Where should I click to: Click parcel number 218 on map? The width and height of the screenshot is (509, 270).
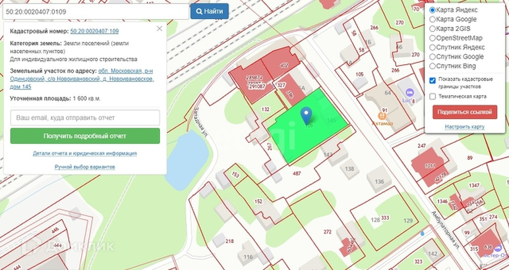pyautogui.click(x=229, y=241)
